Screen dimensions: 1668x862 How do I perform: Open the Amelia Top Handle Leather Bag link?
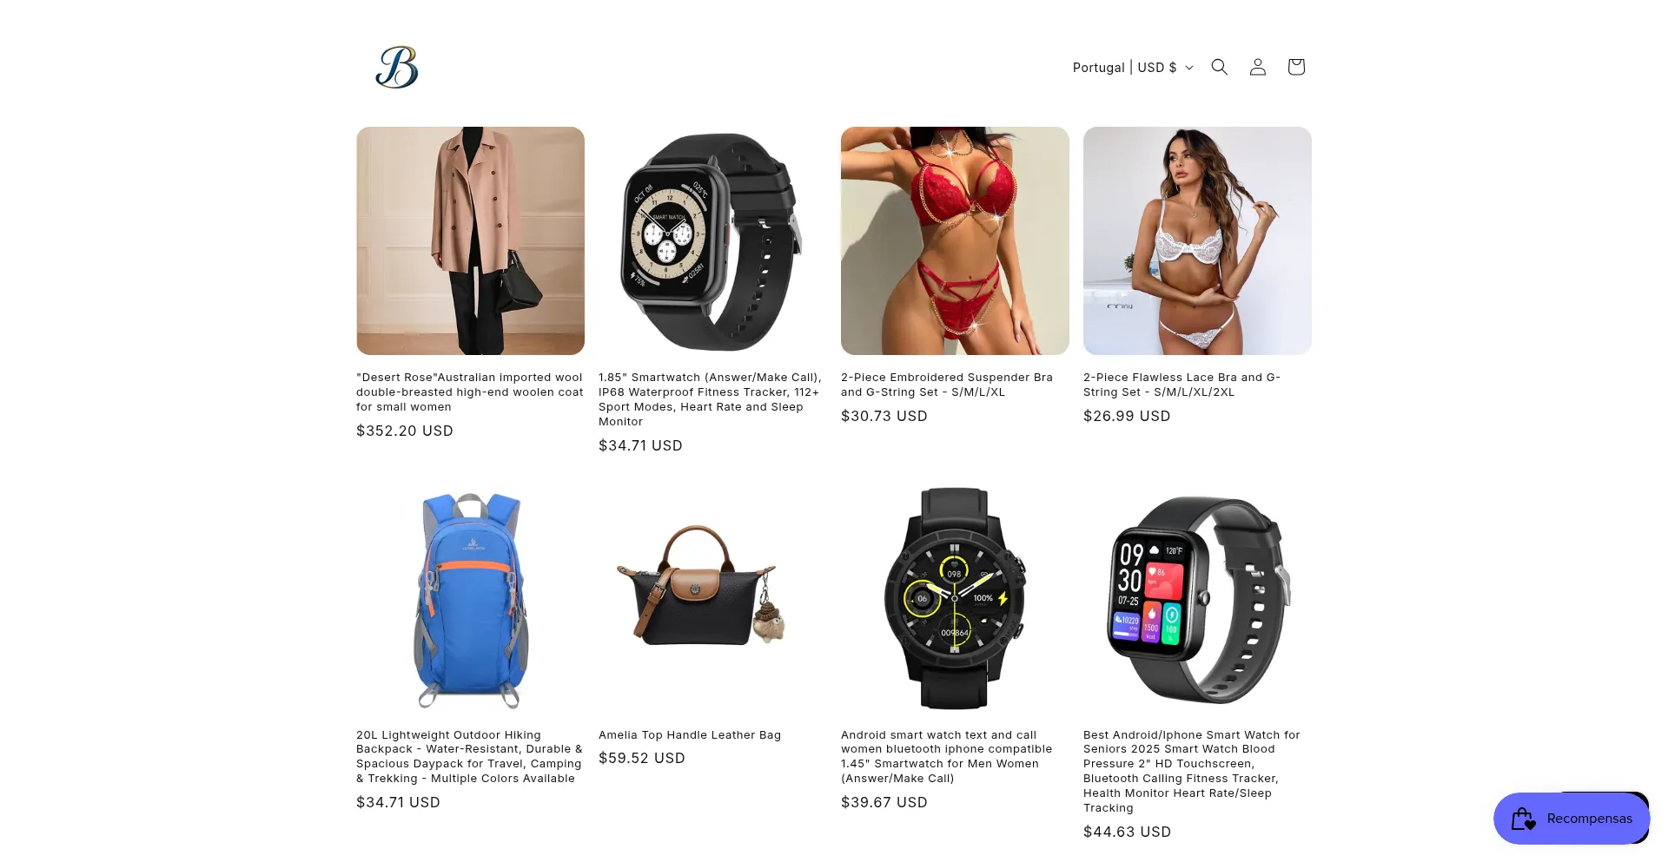[x=690, y=735]
